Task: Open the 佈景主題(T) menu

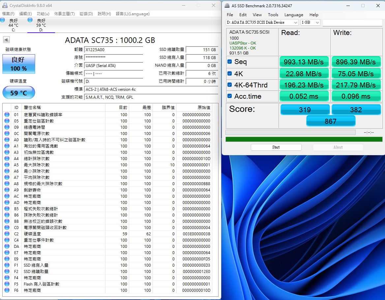Action: 64,14
